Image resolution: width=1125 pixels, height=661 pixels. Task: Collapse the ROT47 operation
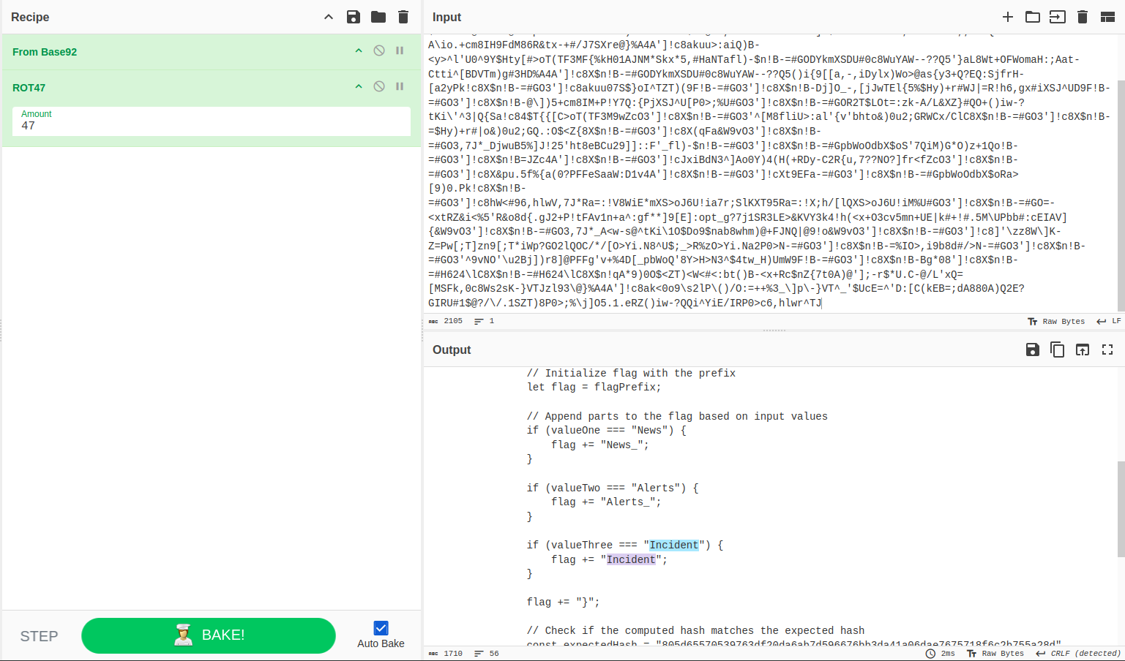click(x=359, y=86)
